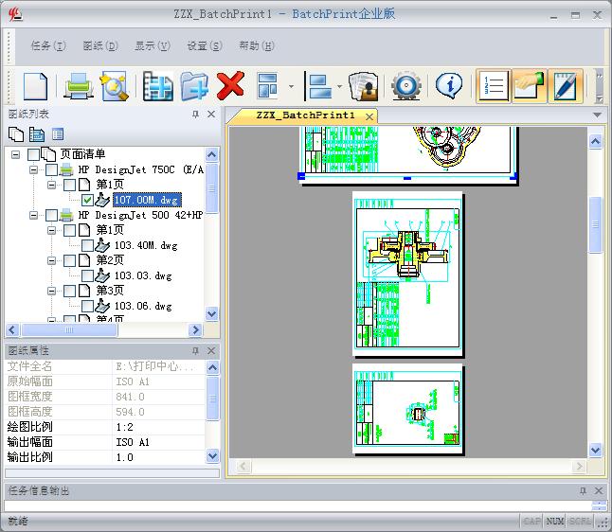The width and height of the screenshot is (612, 532).
Task: Select the 103.03.dwg tree item
Action: tap(143, 275)
